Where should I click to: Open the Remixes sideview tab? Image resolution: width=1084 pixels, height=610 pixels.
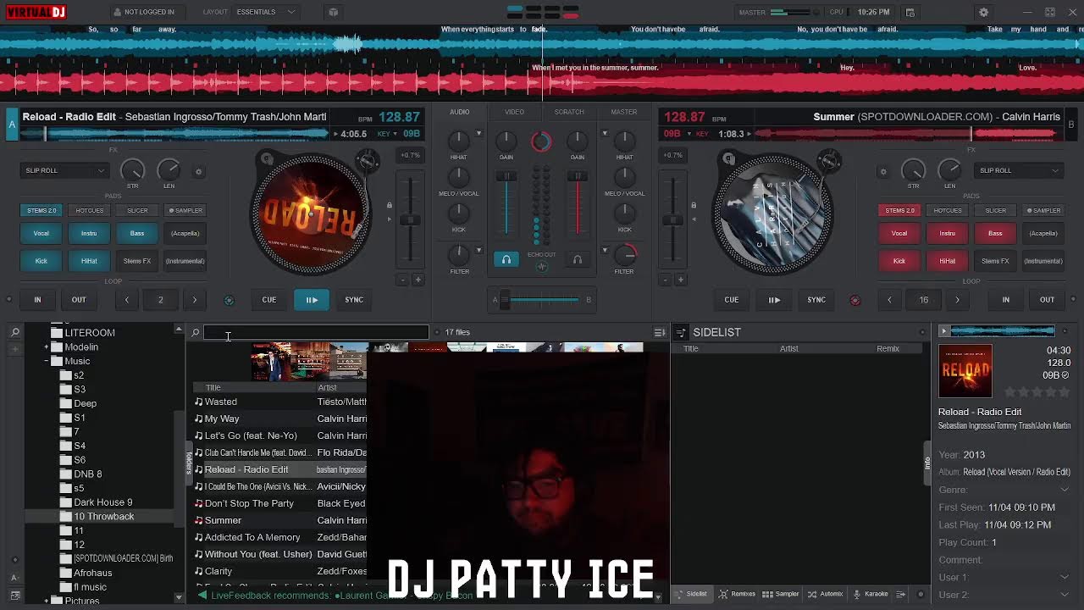[737, 594]
